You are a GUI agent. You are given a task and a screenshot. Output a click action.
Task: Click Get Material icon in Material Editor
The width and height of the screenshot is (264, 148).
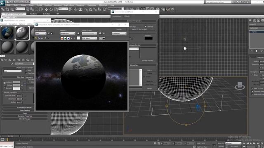click(2, 60)
